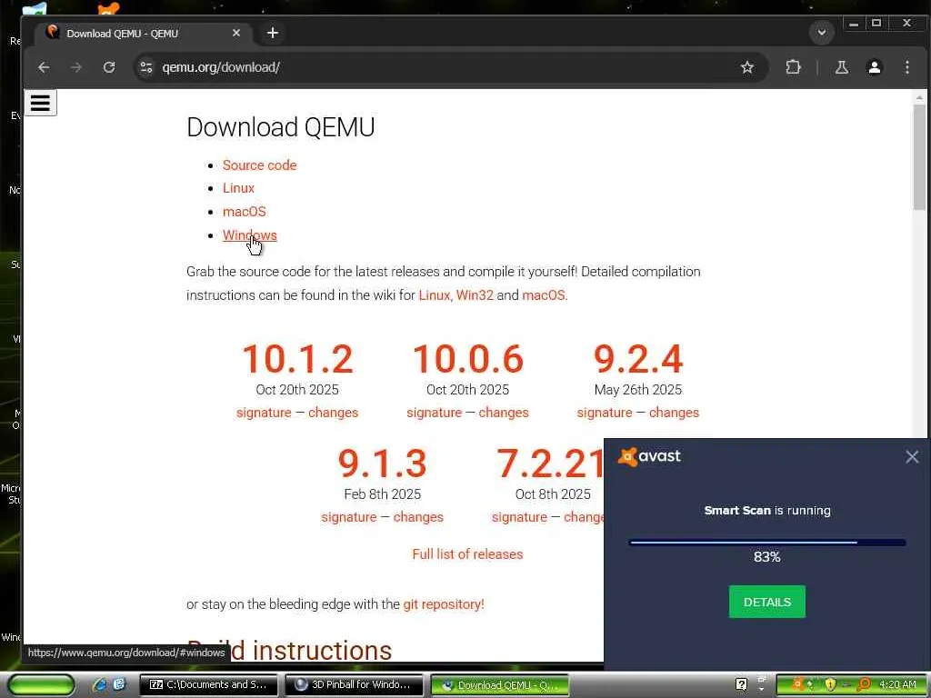Click the Download QEMU heading

click(280, 126)
